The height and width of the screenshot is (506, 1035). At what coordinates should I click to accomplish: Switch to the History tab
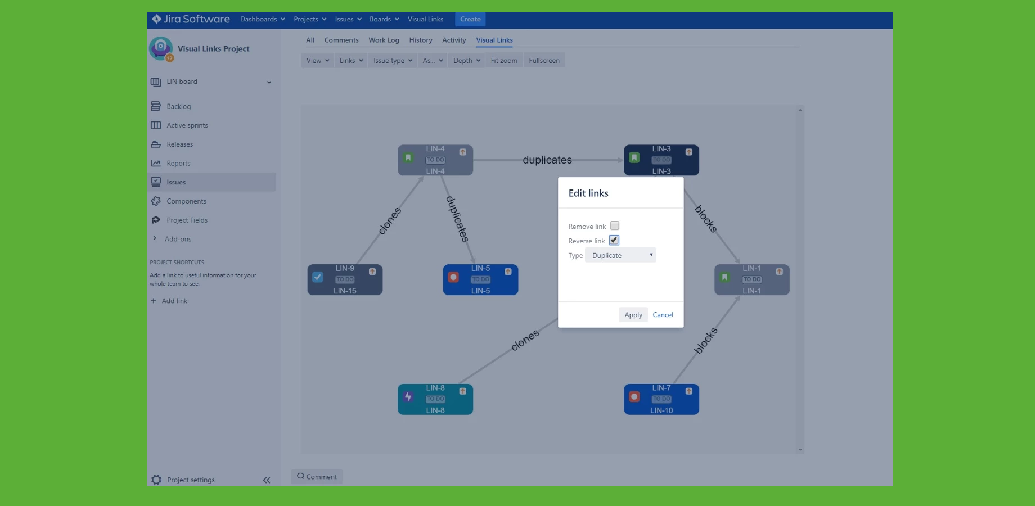pos(421,40)
